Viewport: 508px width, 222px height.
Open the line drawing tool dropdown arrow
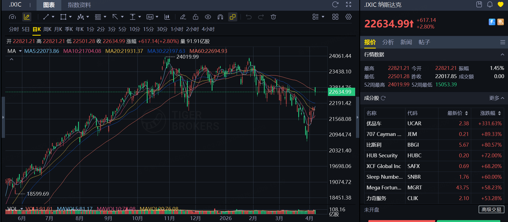[x=53, y=17]
